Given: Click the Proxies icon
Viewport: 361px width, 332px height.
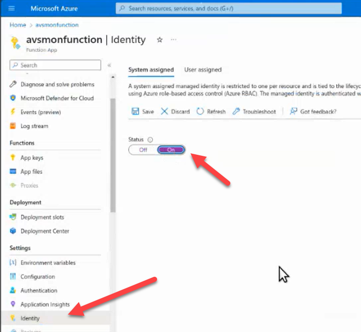Looking at the screenshot, I should (13, 185).
